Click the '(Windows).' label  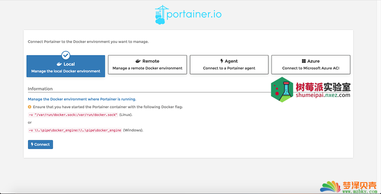point(133,130)
